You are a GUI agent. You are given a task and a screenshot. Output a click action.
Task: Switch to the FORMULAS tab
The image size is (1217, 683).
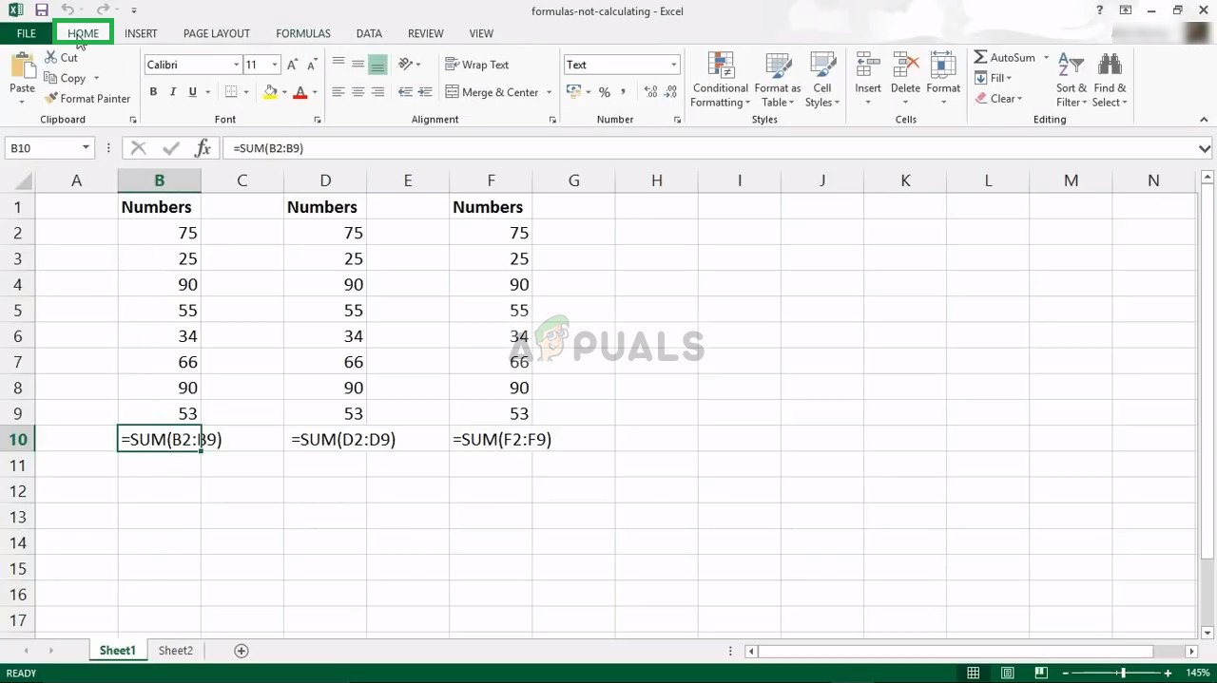click(x=303, y=33)
